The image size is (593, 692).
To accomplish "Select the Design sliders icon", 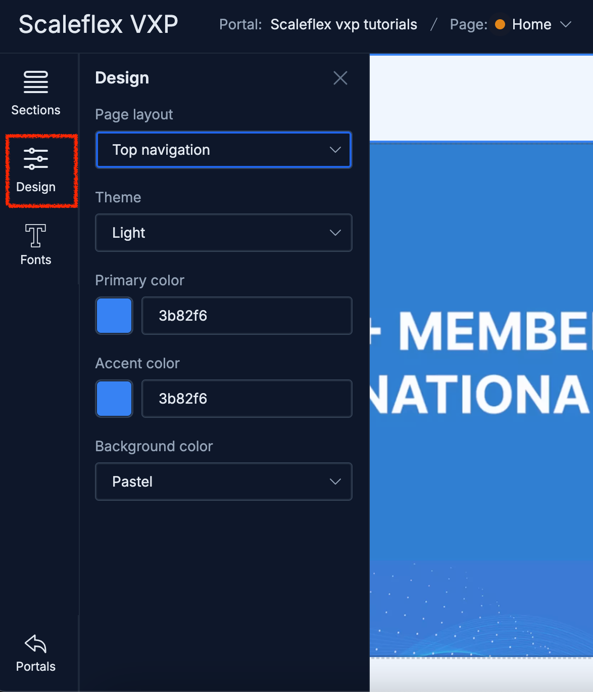I will 35,159.
